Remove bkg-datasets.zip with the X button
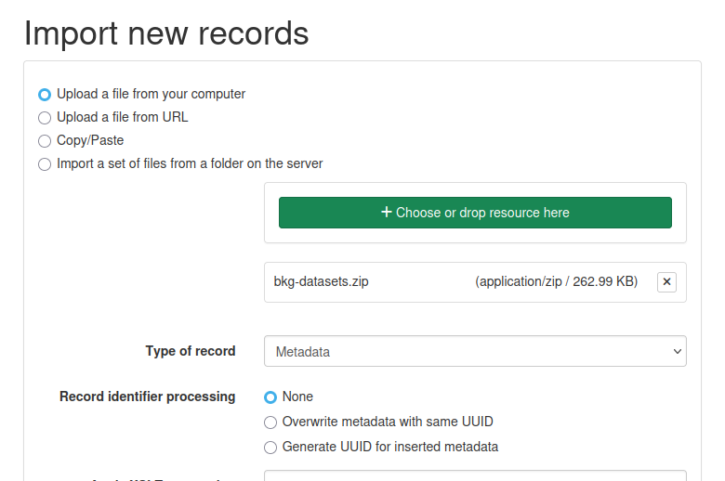This screenshot has height=481, width=725. (666, 282)
